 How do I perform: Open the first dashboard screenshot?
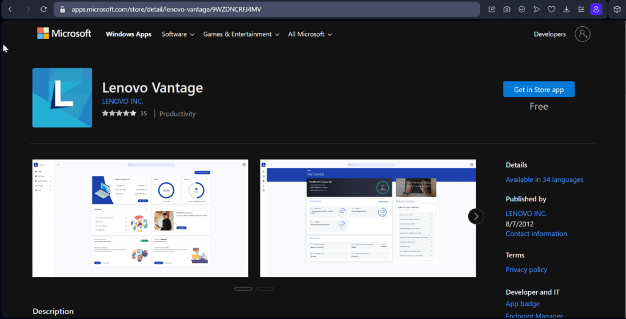tap(140, 218)
